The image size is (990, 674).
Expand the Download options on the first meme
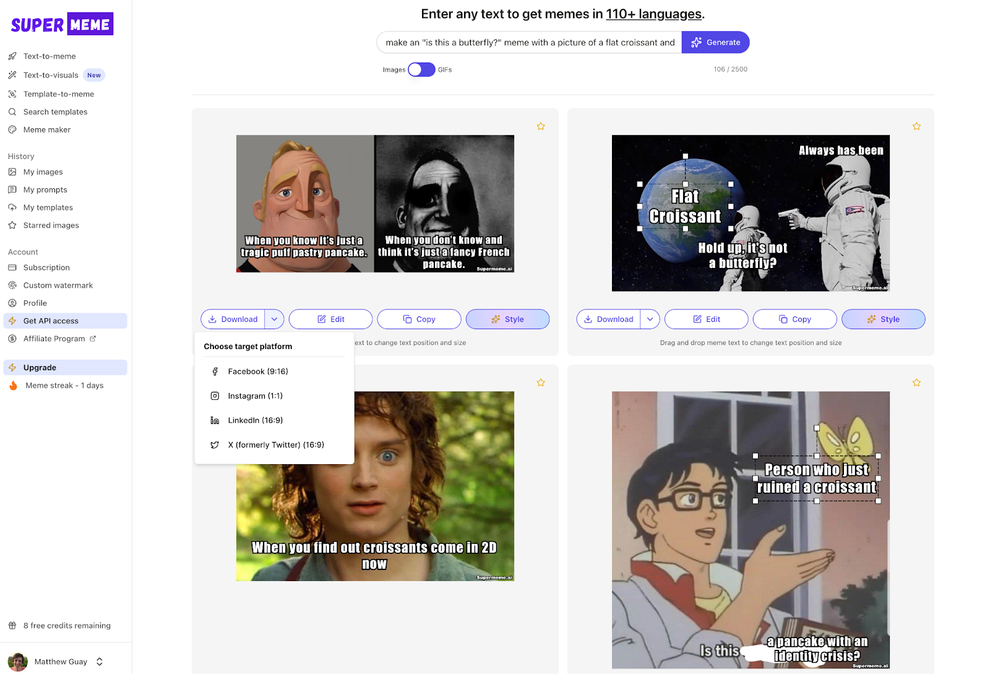pyautogui.click(x=274, y=319)
